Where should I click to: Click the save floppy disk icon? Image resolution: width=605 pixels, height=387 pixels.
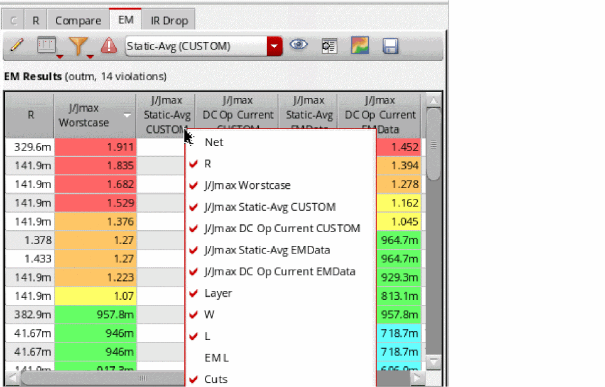pos(390,46)
